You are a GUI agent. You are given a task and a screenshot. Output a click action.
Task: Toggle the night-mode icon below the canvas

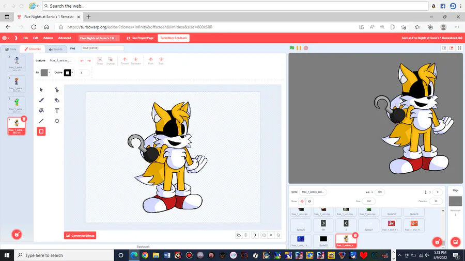255,235
